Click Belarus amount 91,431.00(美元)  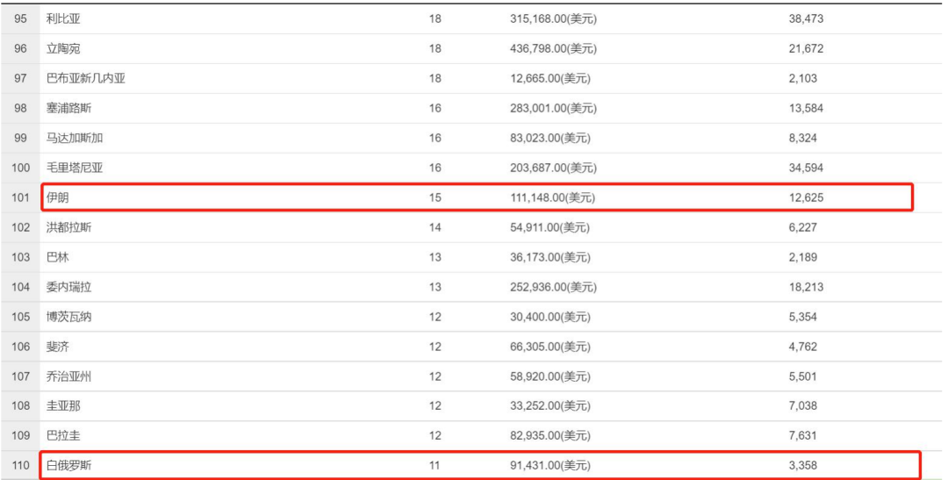click(550, 465)
